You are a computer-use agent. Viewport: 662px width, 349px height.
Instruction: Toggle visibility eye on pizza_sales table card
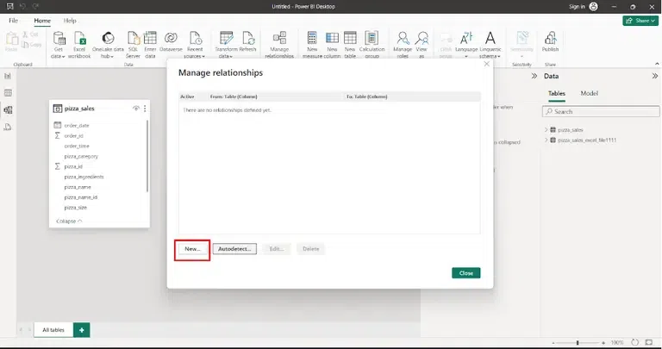136,109
